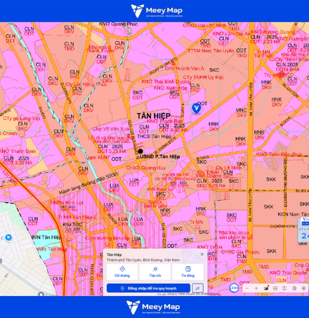Click the 'Tr MN Tân Hiệp 2' label
Viewport: 309px width, 318px height.
point(77,217)
